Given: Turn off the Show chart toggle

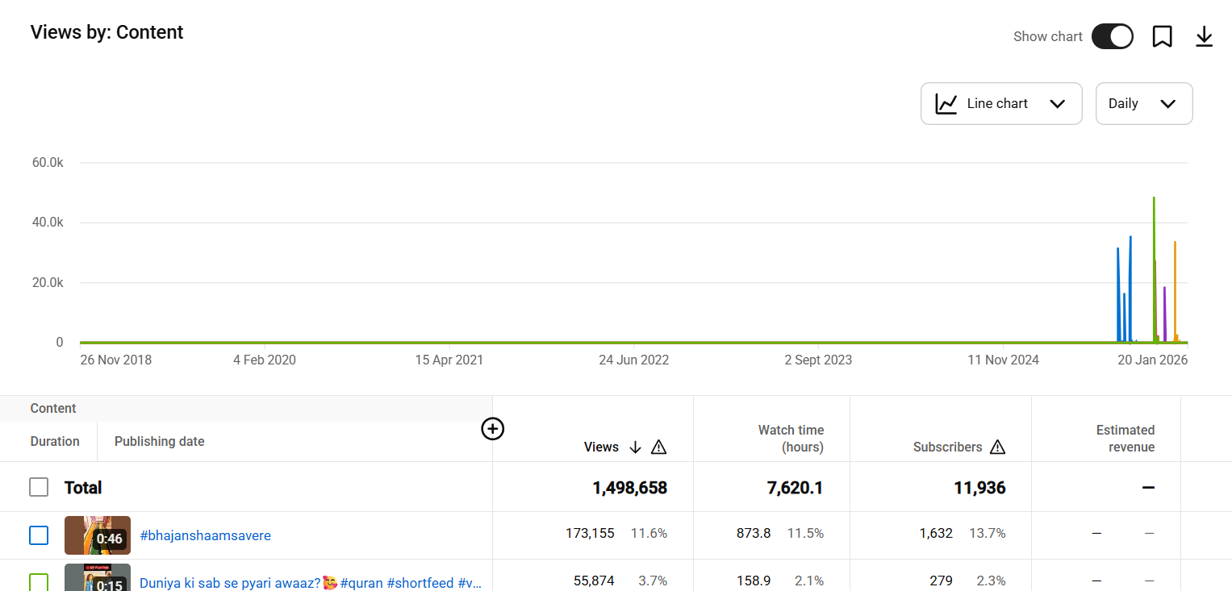Looking at the screenshot, I should pyautogui.click(x=1112, y=36).
